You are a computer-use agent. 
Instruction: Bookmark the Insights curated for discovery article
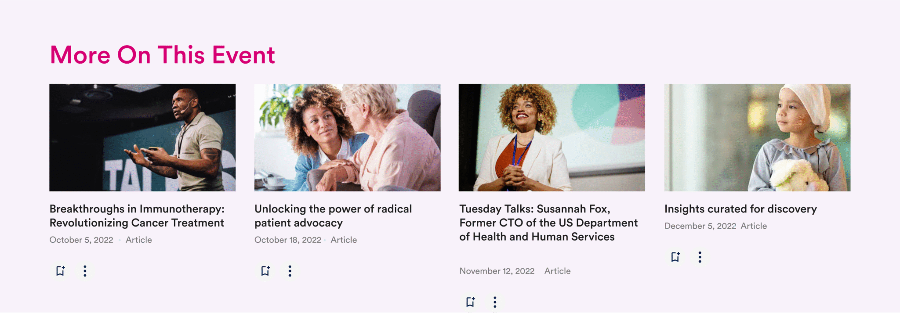click(676, 257)
